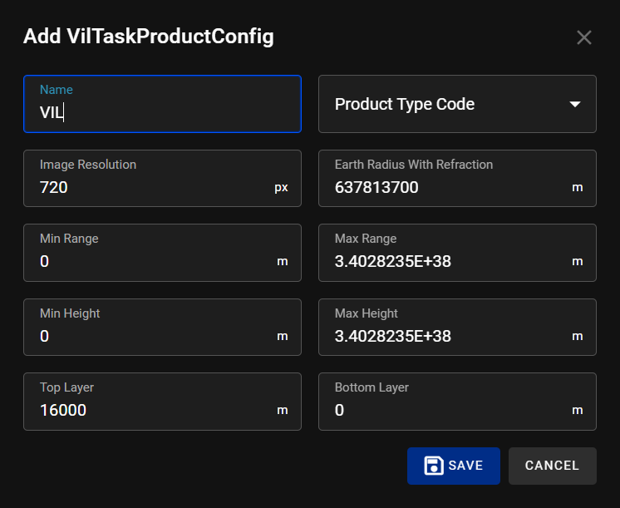Expand the Product Type Code dropdown arrow
This screenshot has width=620, height=508.
[574, 105]
